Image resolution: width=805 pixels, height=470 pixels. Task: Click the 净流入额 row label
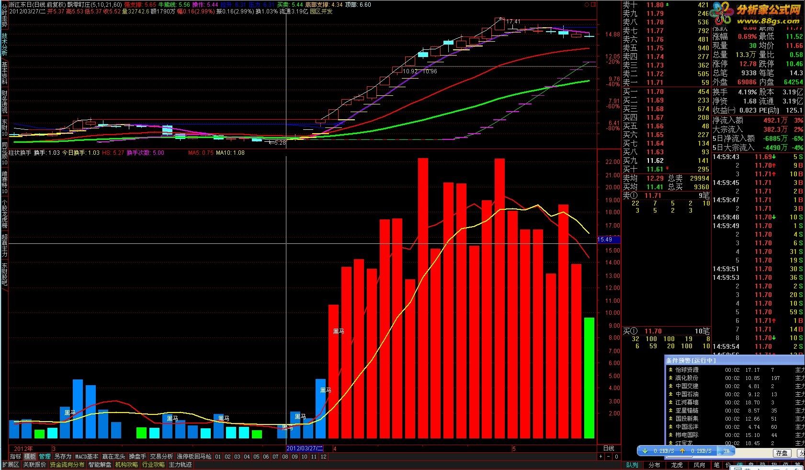[728, 120]
